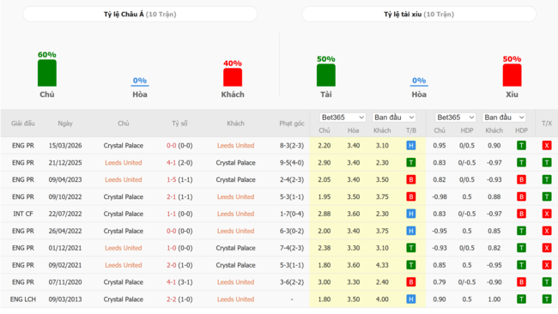
Task: Click the red X badge in 01/12/2021 row
Action: tap(547, 248)
